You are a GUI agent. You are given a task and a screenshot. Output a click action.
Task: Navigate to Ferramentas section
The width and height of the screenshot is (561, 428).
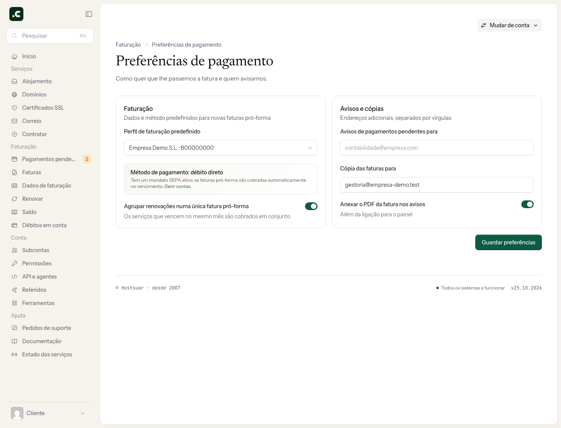pyautogui.click(x=50, y=303)
